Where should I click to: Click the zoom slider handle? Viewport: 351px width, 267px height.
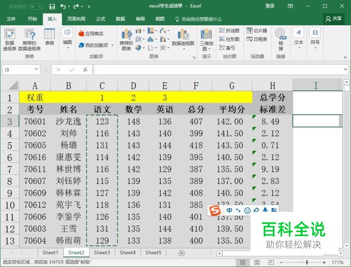point(307,262)
